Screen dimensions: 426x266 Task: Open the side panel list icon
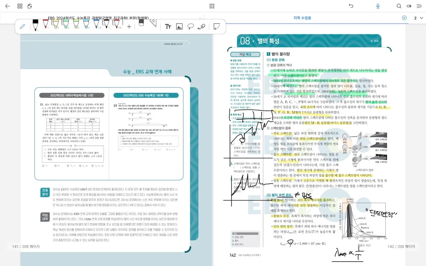419,6
